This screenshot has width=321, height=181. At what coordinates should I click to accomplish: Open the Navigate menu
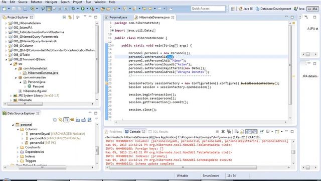pyautogui.click(x=51, y=2)
